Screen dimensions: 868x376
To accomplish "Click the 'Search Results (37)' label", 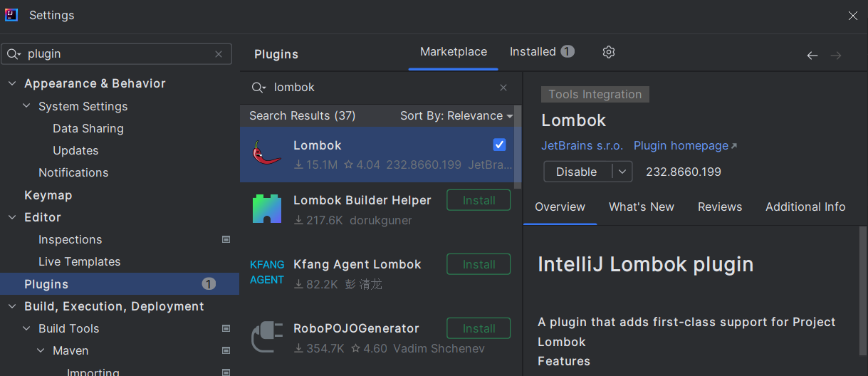I will click(x=302, y=115).
